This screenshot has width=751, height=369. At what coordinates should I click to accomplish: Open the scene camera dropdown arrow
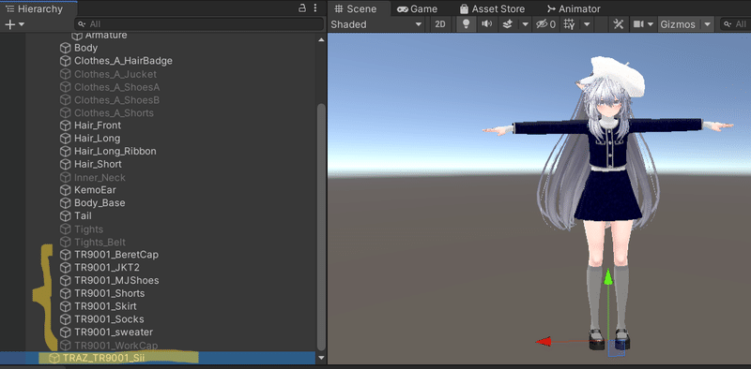(651, 24)
